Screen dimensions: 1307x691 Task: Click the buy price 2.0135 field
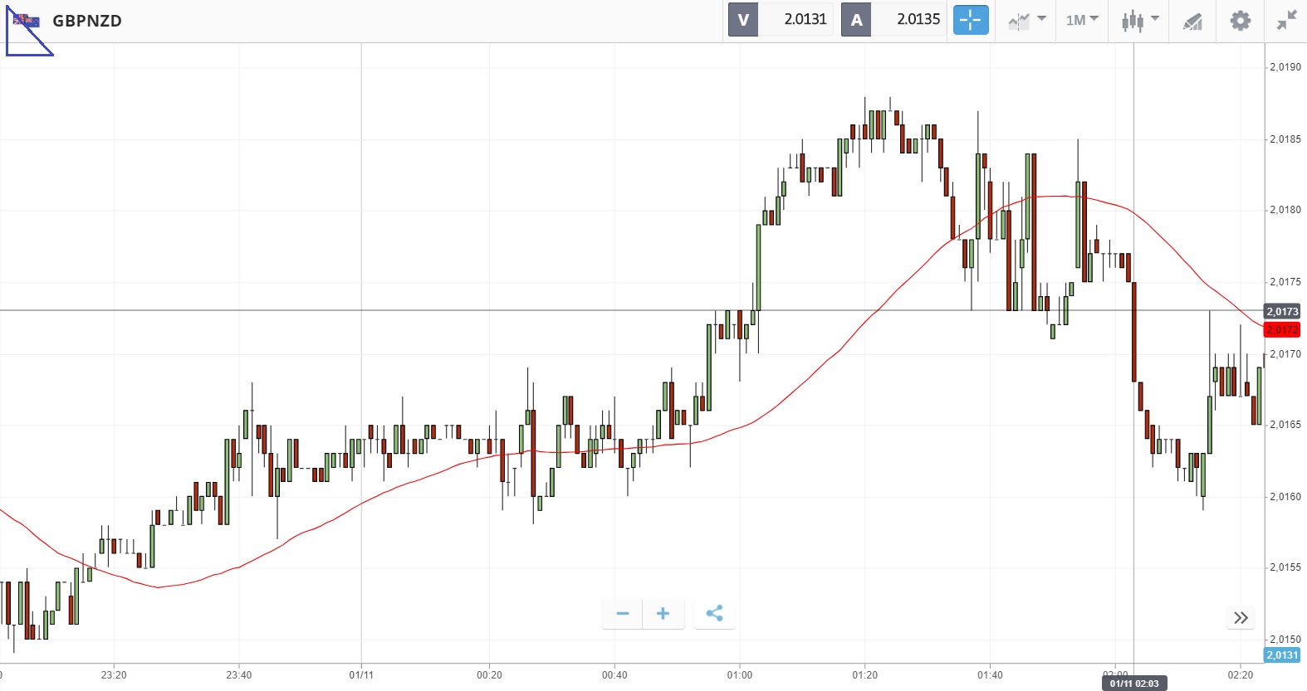click(x=918, y=20)
